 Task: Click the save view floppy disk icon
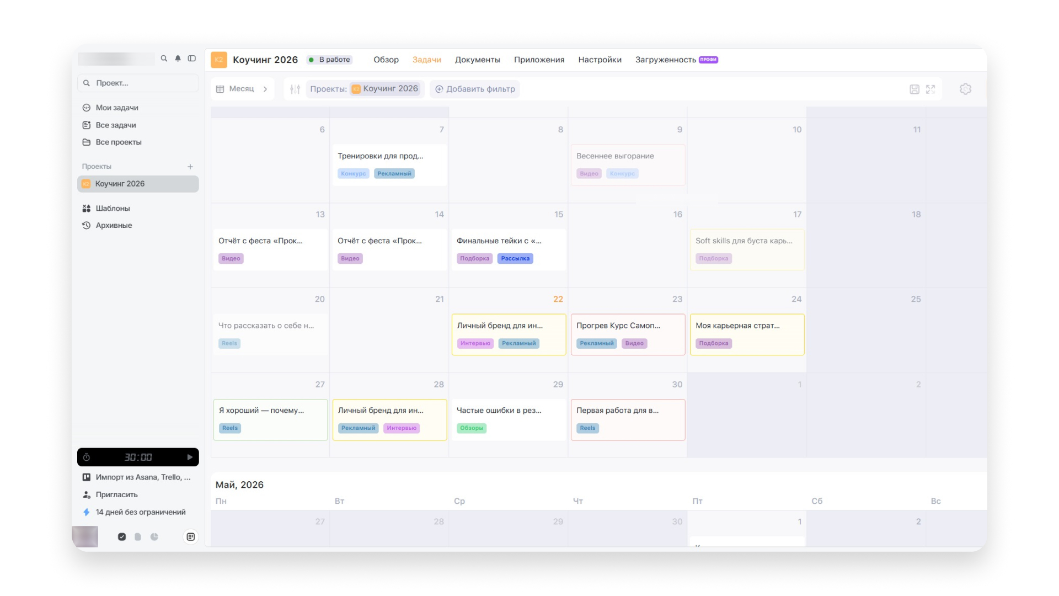(x=914, y=89)
